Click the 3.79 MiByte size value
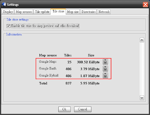This screenshot has height=115, width=150. (90, 69)
